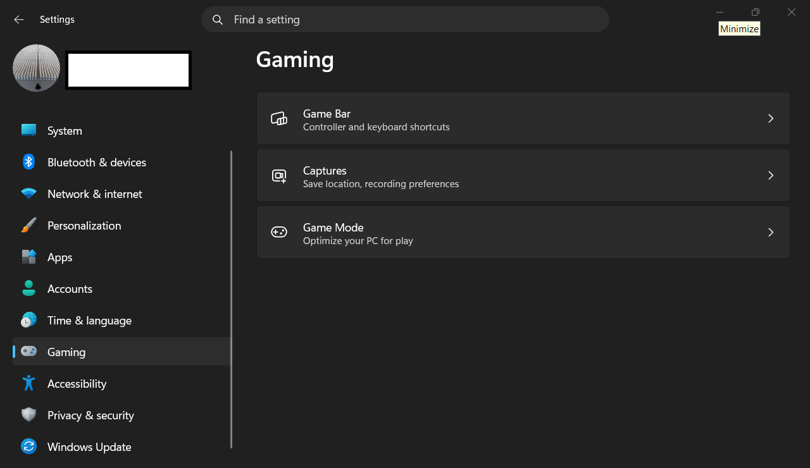
Task: Go to Privacy & security
Action: (121, 415)
